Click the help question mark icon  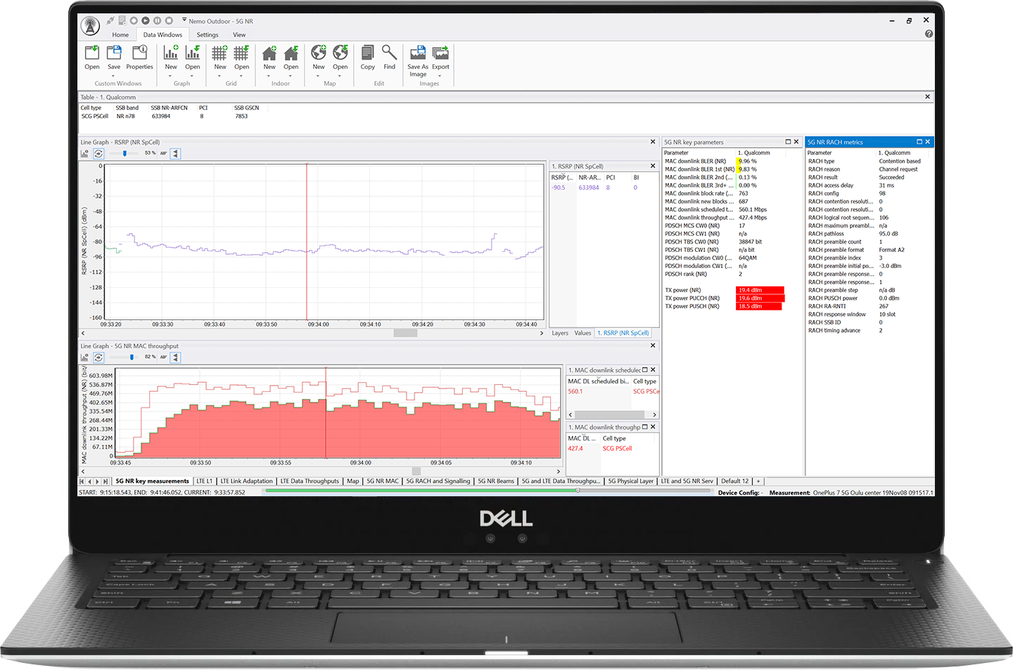pyautogui.click(x=929, y=34)
